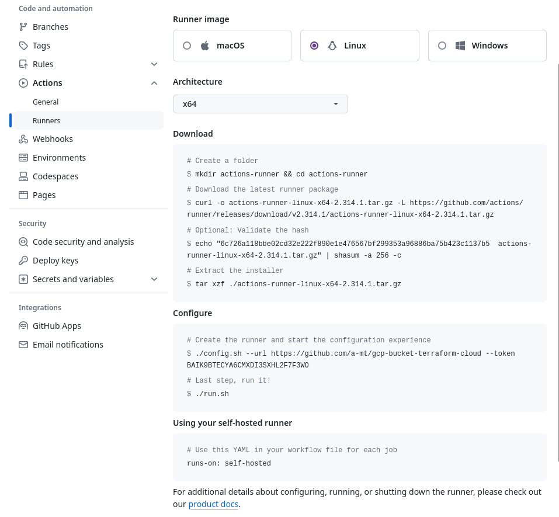Open the Runners settings page
Viewport: 559px width, 517px height.
click(x=47, y=120)
